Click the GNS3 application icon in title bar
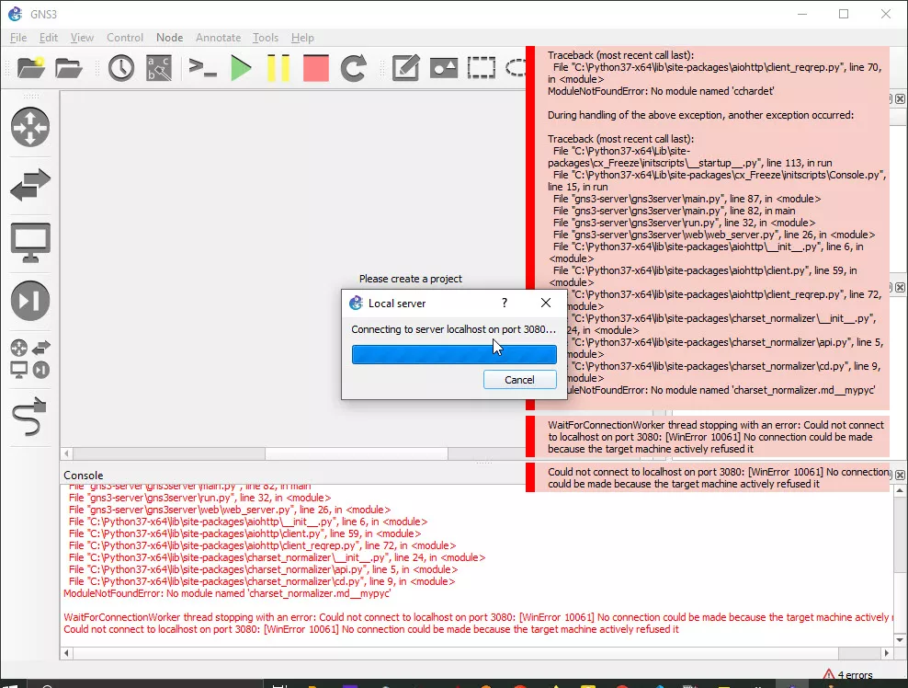The height and width of the screenshot is (688, 908). point(16,14)
